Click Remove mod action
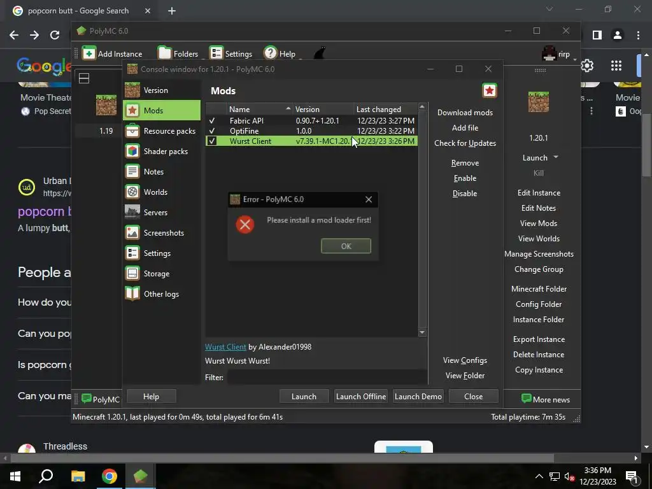Screen dimensions: 652x489 click(465, 163)
